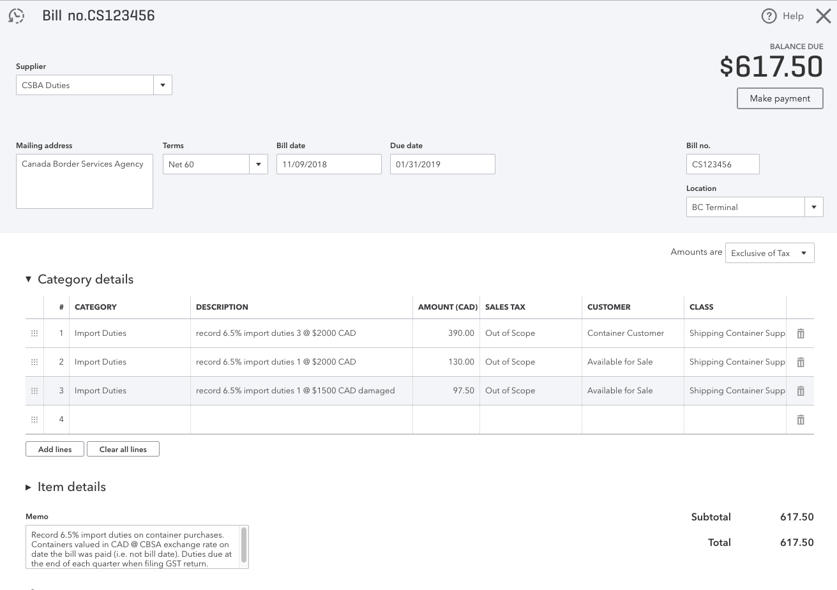Click Out of Scope sales tax in line 1
Screen dimensions: 837x590
click(x=510, y=333)
